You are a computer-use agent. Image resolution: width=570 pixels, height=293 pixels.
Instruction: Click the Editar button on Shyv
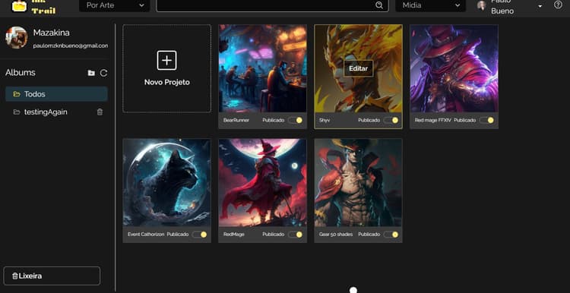[x=359, y=68]
